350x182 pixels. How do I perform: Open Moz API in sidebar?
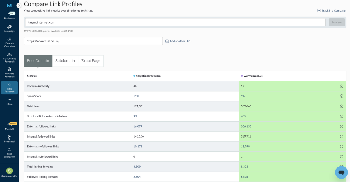click(9, 126)
